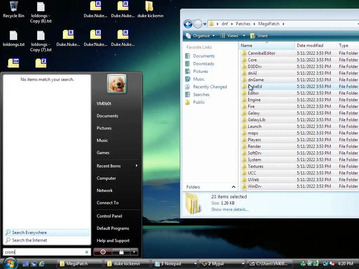This screenshot has width=359, height=269.
Task: Select the GalaxyLib folder
Action: coord(256,120)
